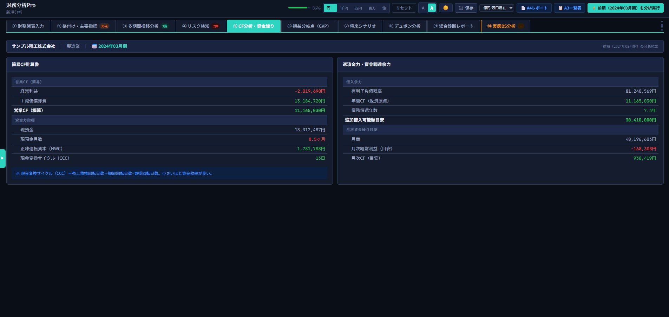Viewport: 669px width, 317px height.
Task: Click the リセット button
Action: coord(404,8)
